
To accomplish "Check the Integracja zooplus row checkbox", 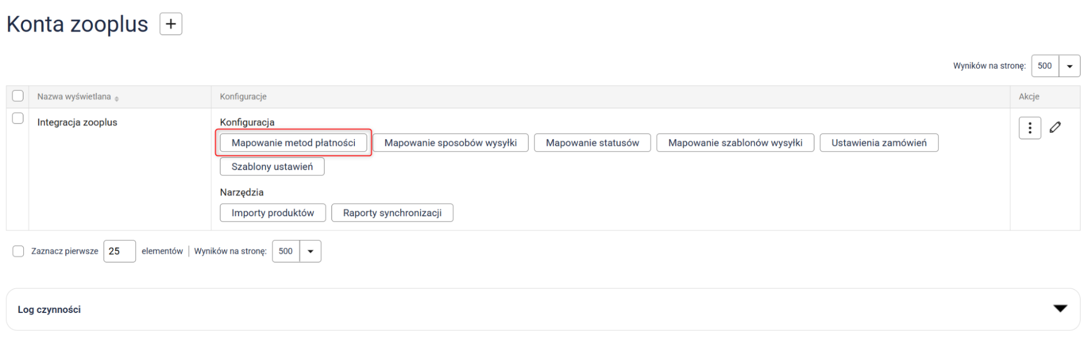I will coord(18,119).
